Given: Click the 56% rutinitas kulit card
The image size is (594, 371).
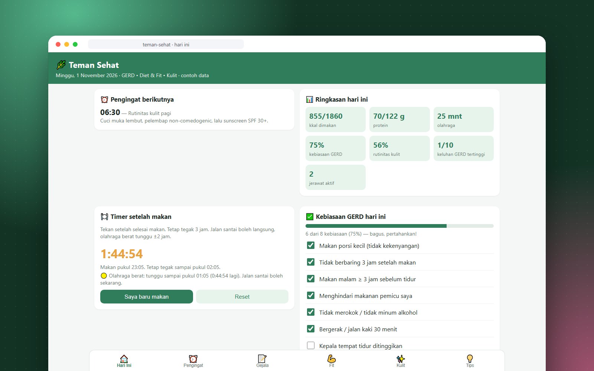Looking at the screenshot, I should click(x=399, y=148).
